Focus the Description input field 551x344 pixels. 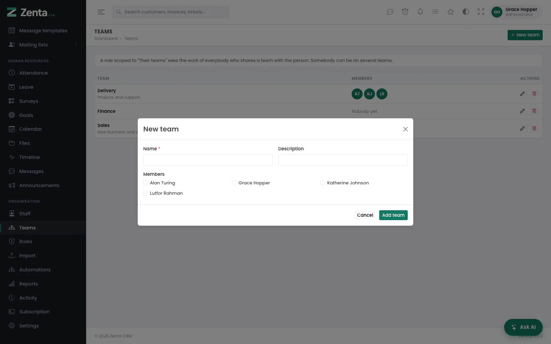(x=343, y=160)
